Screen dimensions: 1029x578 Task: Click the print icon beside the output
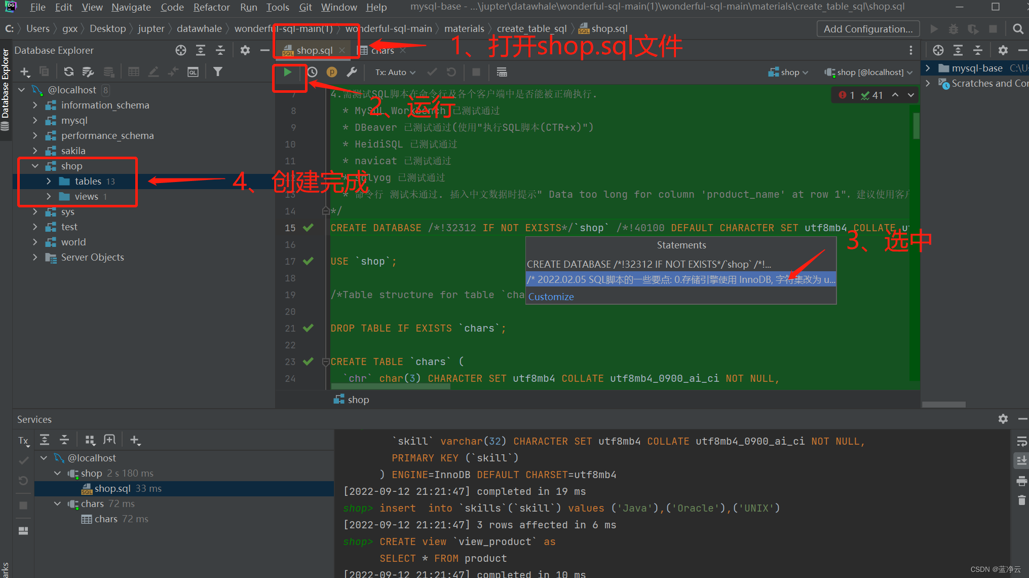[x=1021, y=481]
